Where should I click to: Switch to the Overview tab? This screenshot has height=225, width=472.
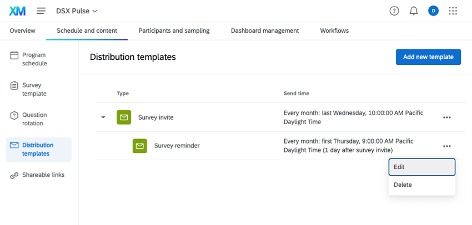tap(23, 31)
